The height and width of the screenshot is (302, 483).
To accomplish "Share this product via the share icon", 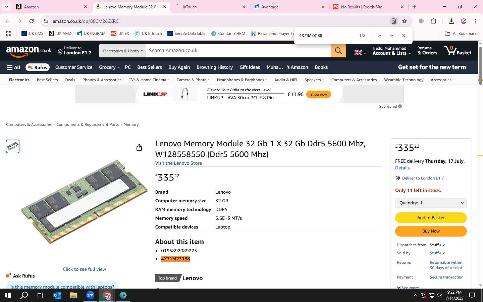I will [139, 148].
